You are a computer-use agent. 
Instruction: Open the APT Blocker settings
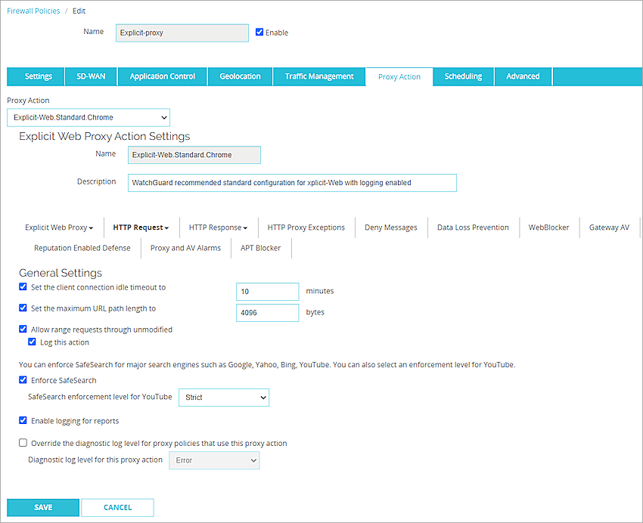click(x=261, y=247)
